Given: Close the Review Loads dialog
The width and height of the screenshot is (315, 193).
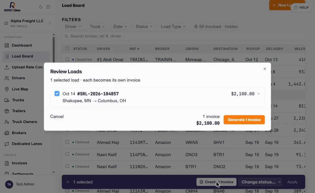Looking at the screenshot, I should 265,69.
